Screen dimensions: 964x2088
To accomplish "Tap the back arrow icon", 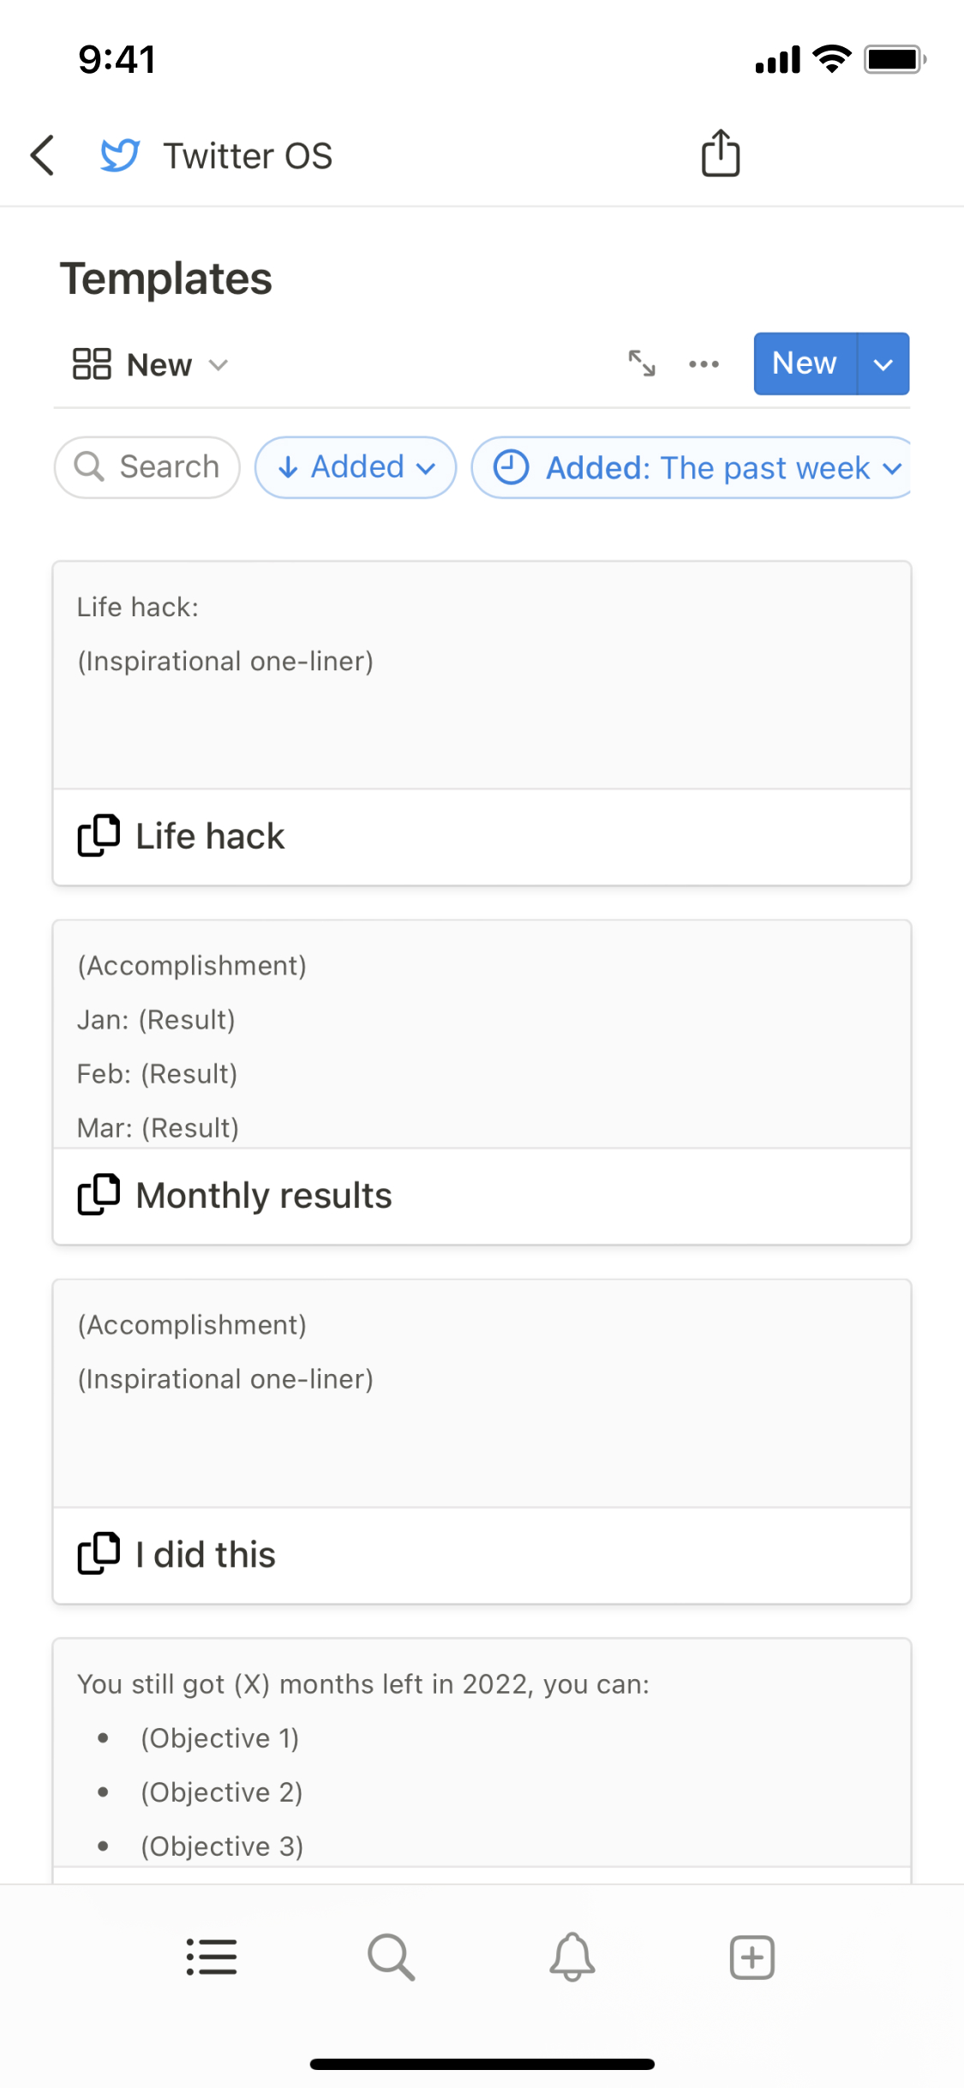I will (43, 155).
